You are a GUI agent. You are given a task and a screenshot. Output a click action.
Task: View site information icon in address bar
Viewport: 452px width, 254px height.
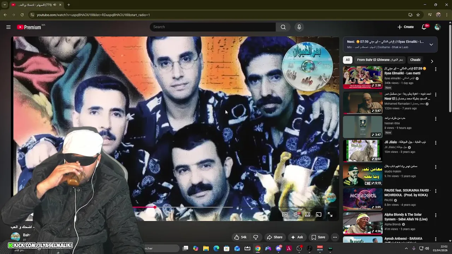32,15
